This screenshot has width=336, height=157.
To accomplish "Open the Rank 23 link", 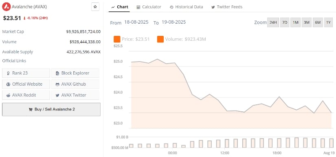I will (x=26, y=73).
